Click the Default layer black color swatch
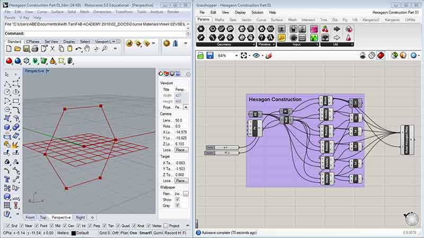 click(73, 233)
